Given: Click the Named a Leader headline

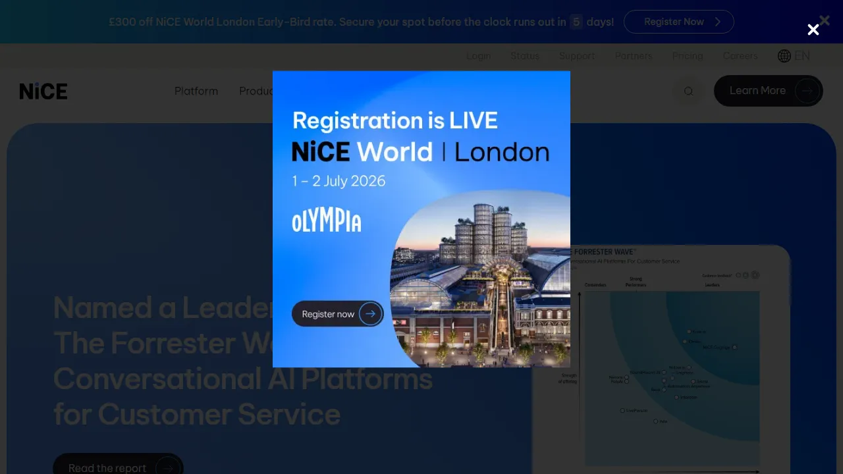Looking at the screenshot, I should click(243, 361).
